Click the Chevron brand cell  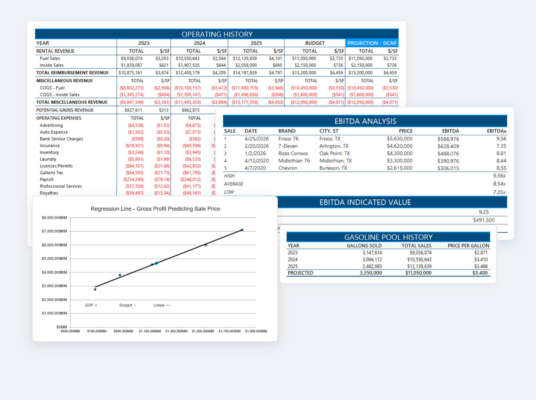[288, 168]
